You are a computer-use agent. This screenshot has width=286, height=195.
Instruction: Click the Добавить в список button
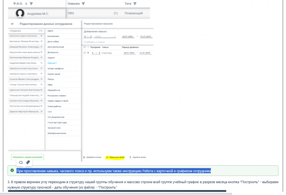click(x=94, y=42)
